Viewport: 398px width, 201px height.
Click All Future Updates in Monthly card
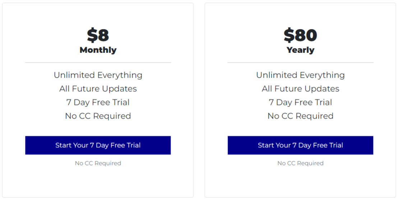(x=98, y=89)
